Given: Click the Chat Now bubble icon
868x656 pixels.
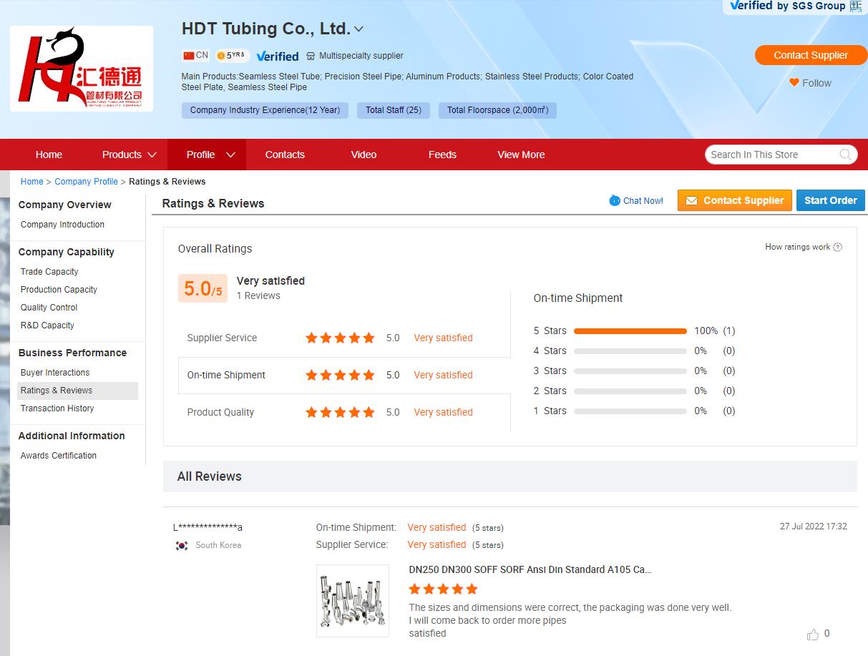Looking at the screenshot, I should point(615,201).
